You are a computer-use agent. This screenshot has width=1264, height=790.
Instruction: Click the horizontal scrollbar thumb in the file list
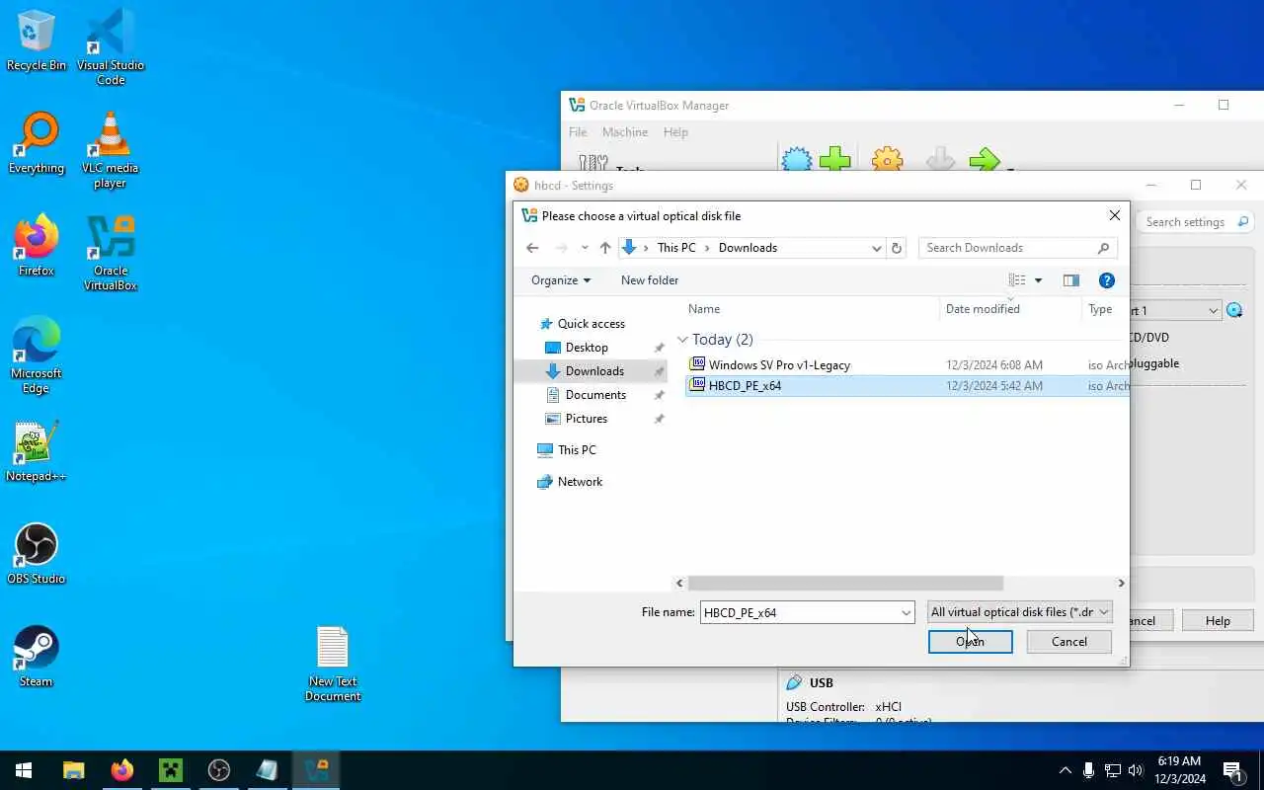click(x=845, y=584)
